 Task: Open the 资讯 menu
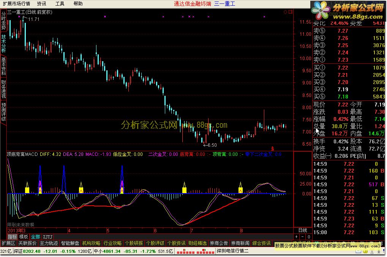tap(41, 3)
